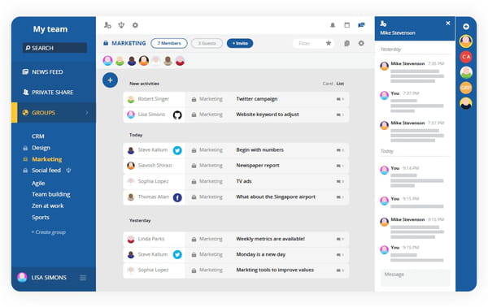Open the chat messages icon
Image resolution: width=488 pixels, height=307 pixels.
(361, 25)
